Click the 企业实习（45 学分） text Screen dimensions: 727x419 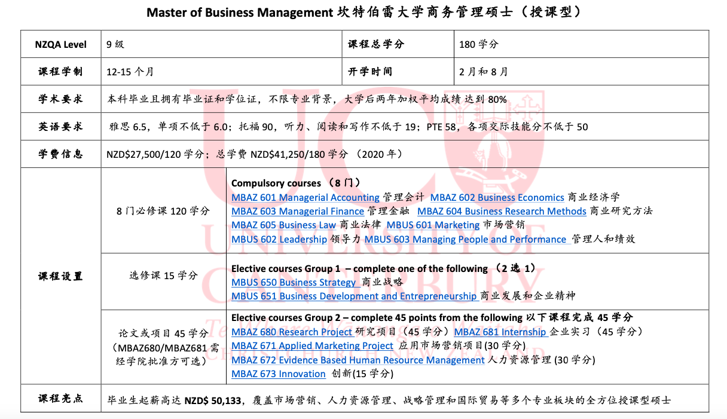pyautogui.click(x=595, y=332)
